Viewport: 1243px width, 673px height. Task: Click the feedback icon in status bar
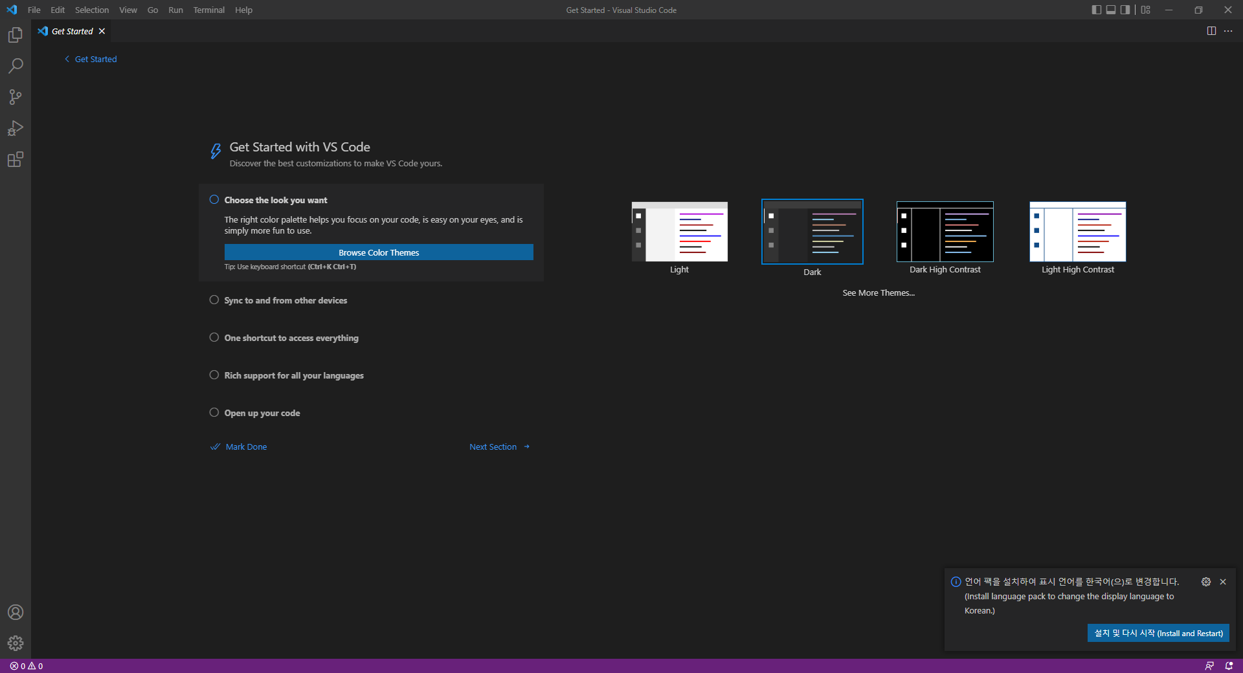1209,666
